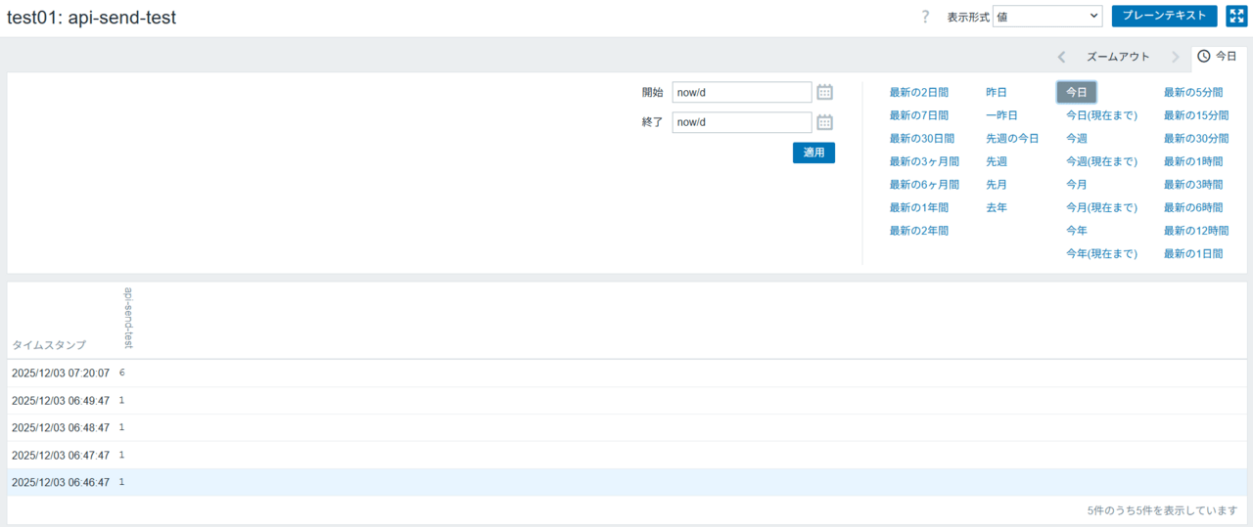Collapse the 今日 time selector tab
This screenshot has width=1253, height=527.
pos(1218,57)
